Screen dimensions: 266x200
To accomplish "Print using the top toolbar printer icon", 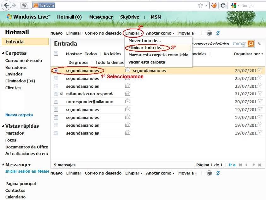I will 209,33.
